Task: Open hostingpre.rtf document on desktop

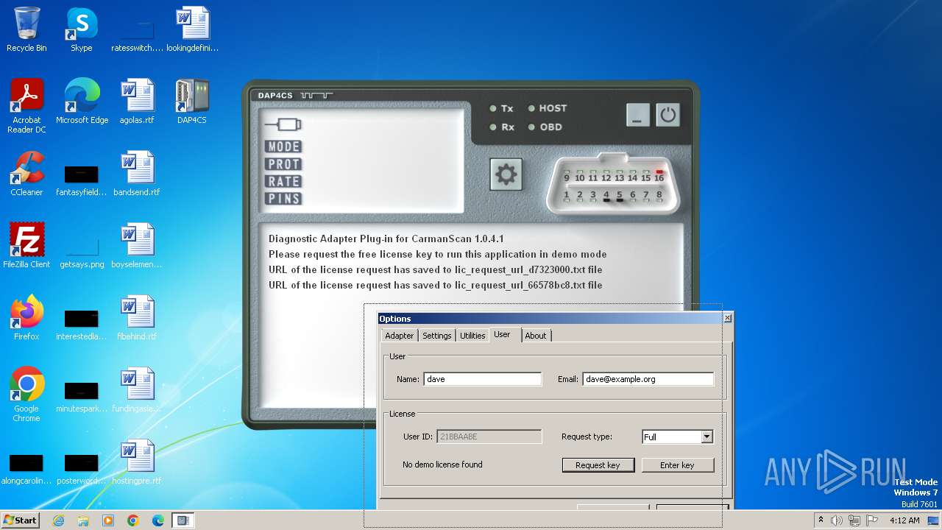Action: pos(137,462)
